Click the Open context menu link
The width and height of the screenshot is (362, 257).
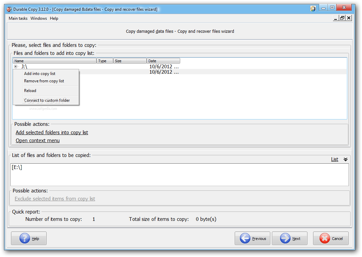pyautogui.click(x=38, y=141)
